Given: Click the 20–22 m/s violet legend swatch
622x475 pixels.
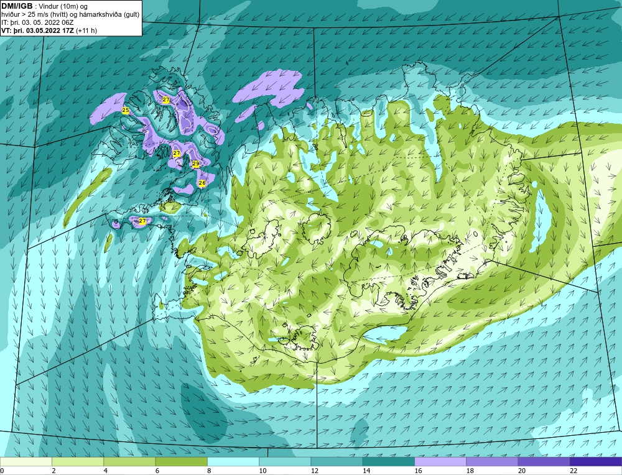Looking at the screenshot, I should [544, 462].
